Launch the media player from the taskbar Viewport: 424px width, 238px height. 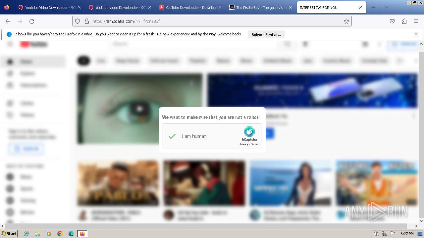(49, 234)
